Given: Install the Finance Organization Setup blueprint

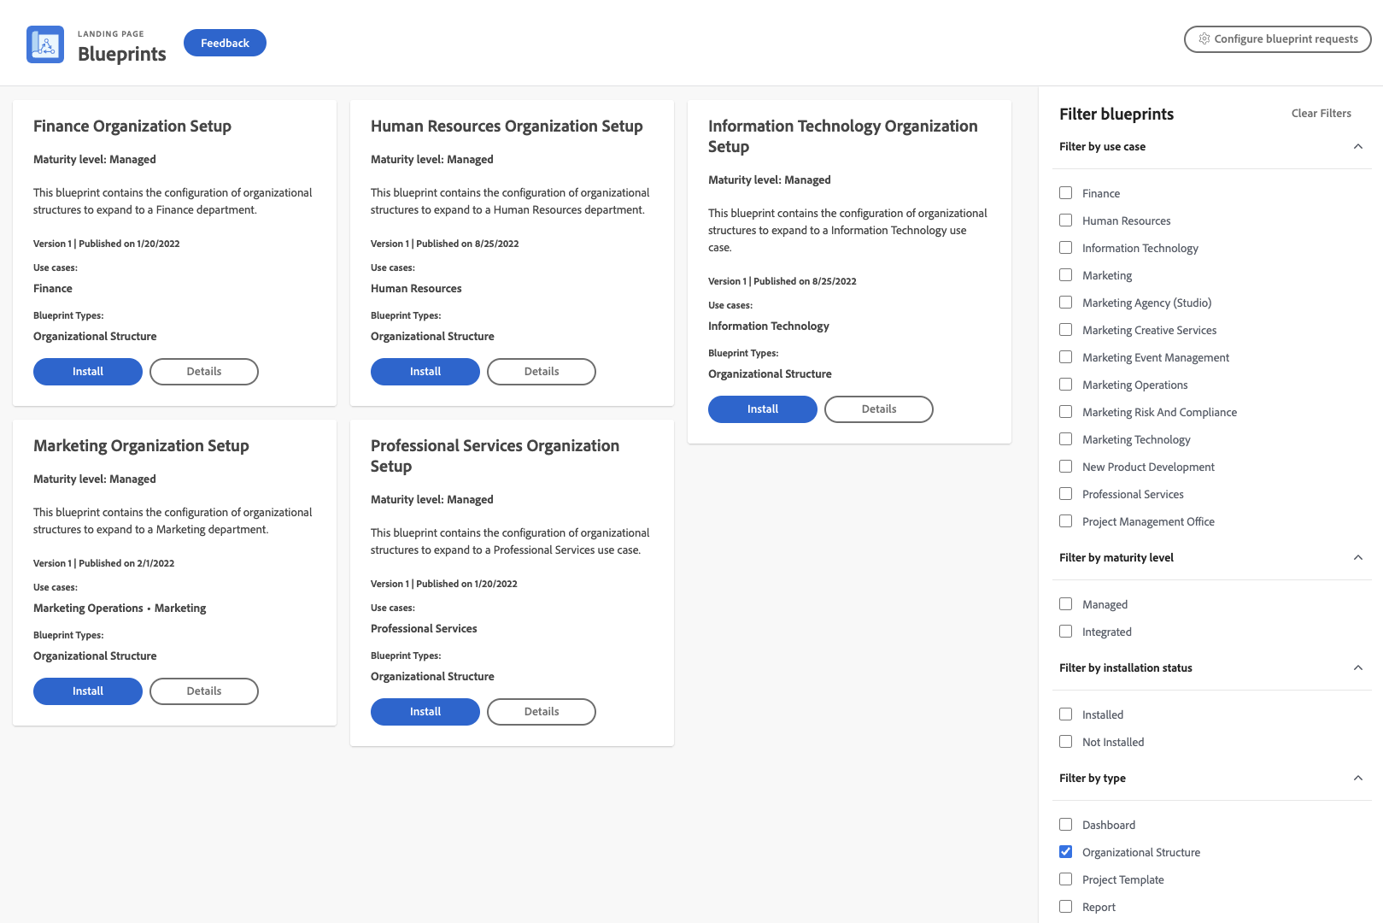Looking at the screenshot, I should (87, 371).
